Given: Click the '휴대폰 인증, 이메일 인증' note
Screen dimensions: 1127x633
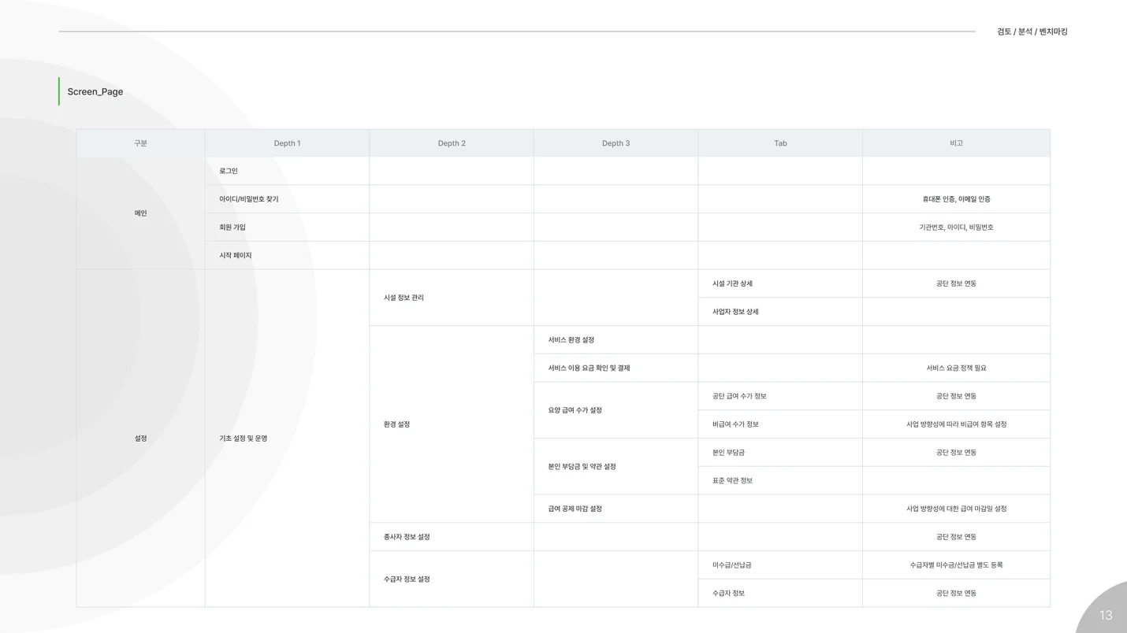Looking at the screenshot, I should [x=956, y=199].
